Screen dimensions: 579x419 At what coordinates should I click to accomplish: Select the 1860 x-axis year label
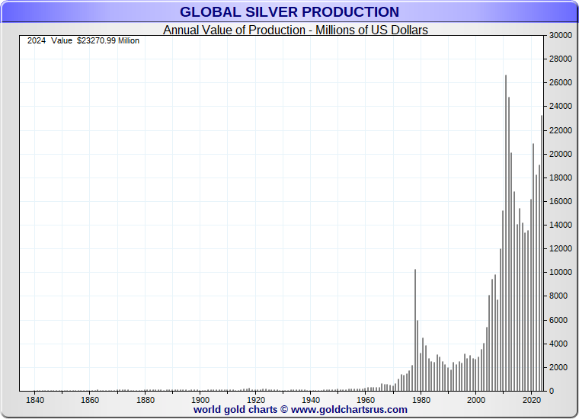click(90, 400)
